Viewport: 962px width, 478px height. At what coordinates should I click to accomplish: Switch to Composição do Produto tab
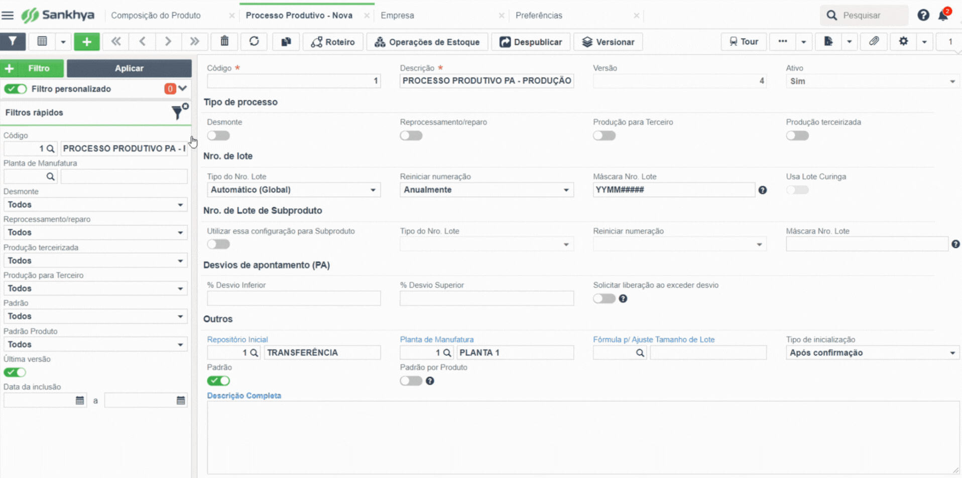(x=156, y=16)
